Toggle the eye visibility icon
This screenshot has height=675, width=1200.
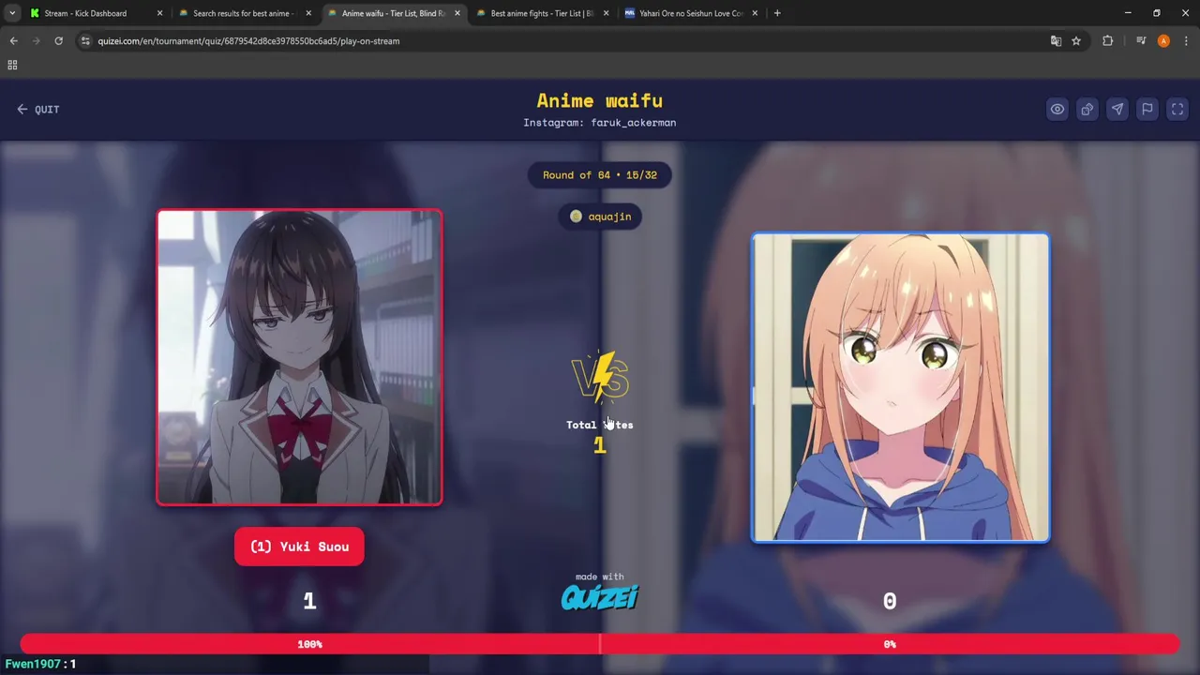pos(1057,109)
